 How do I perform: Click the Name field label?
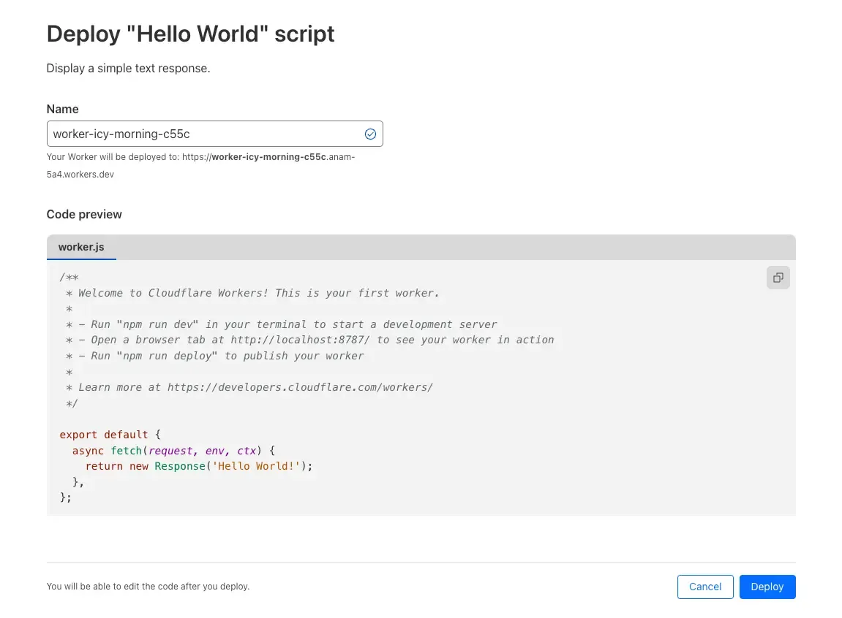tap(62, 109)
